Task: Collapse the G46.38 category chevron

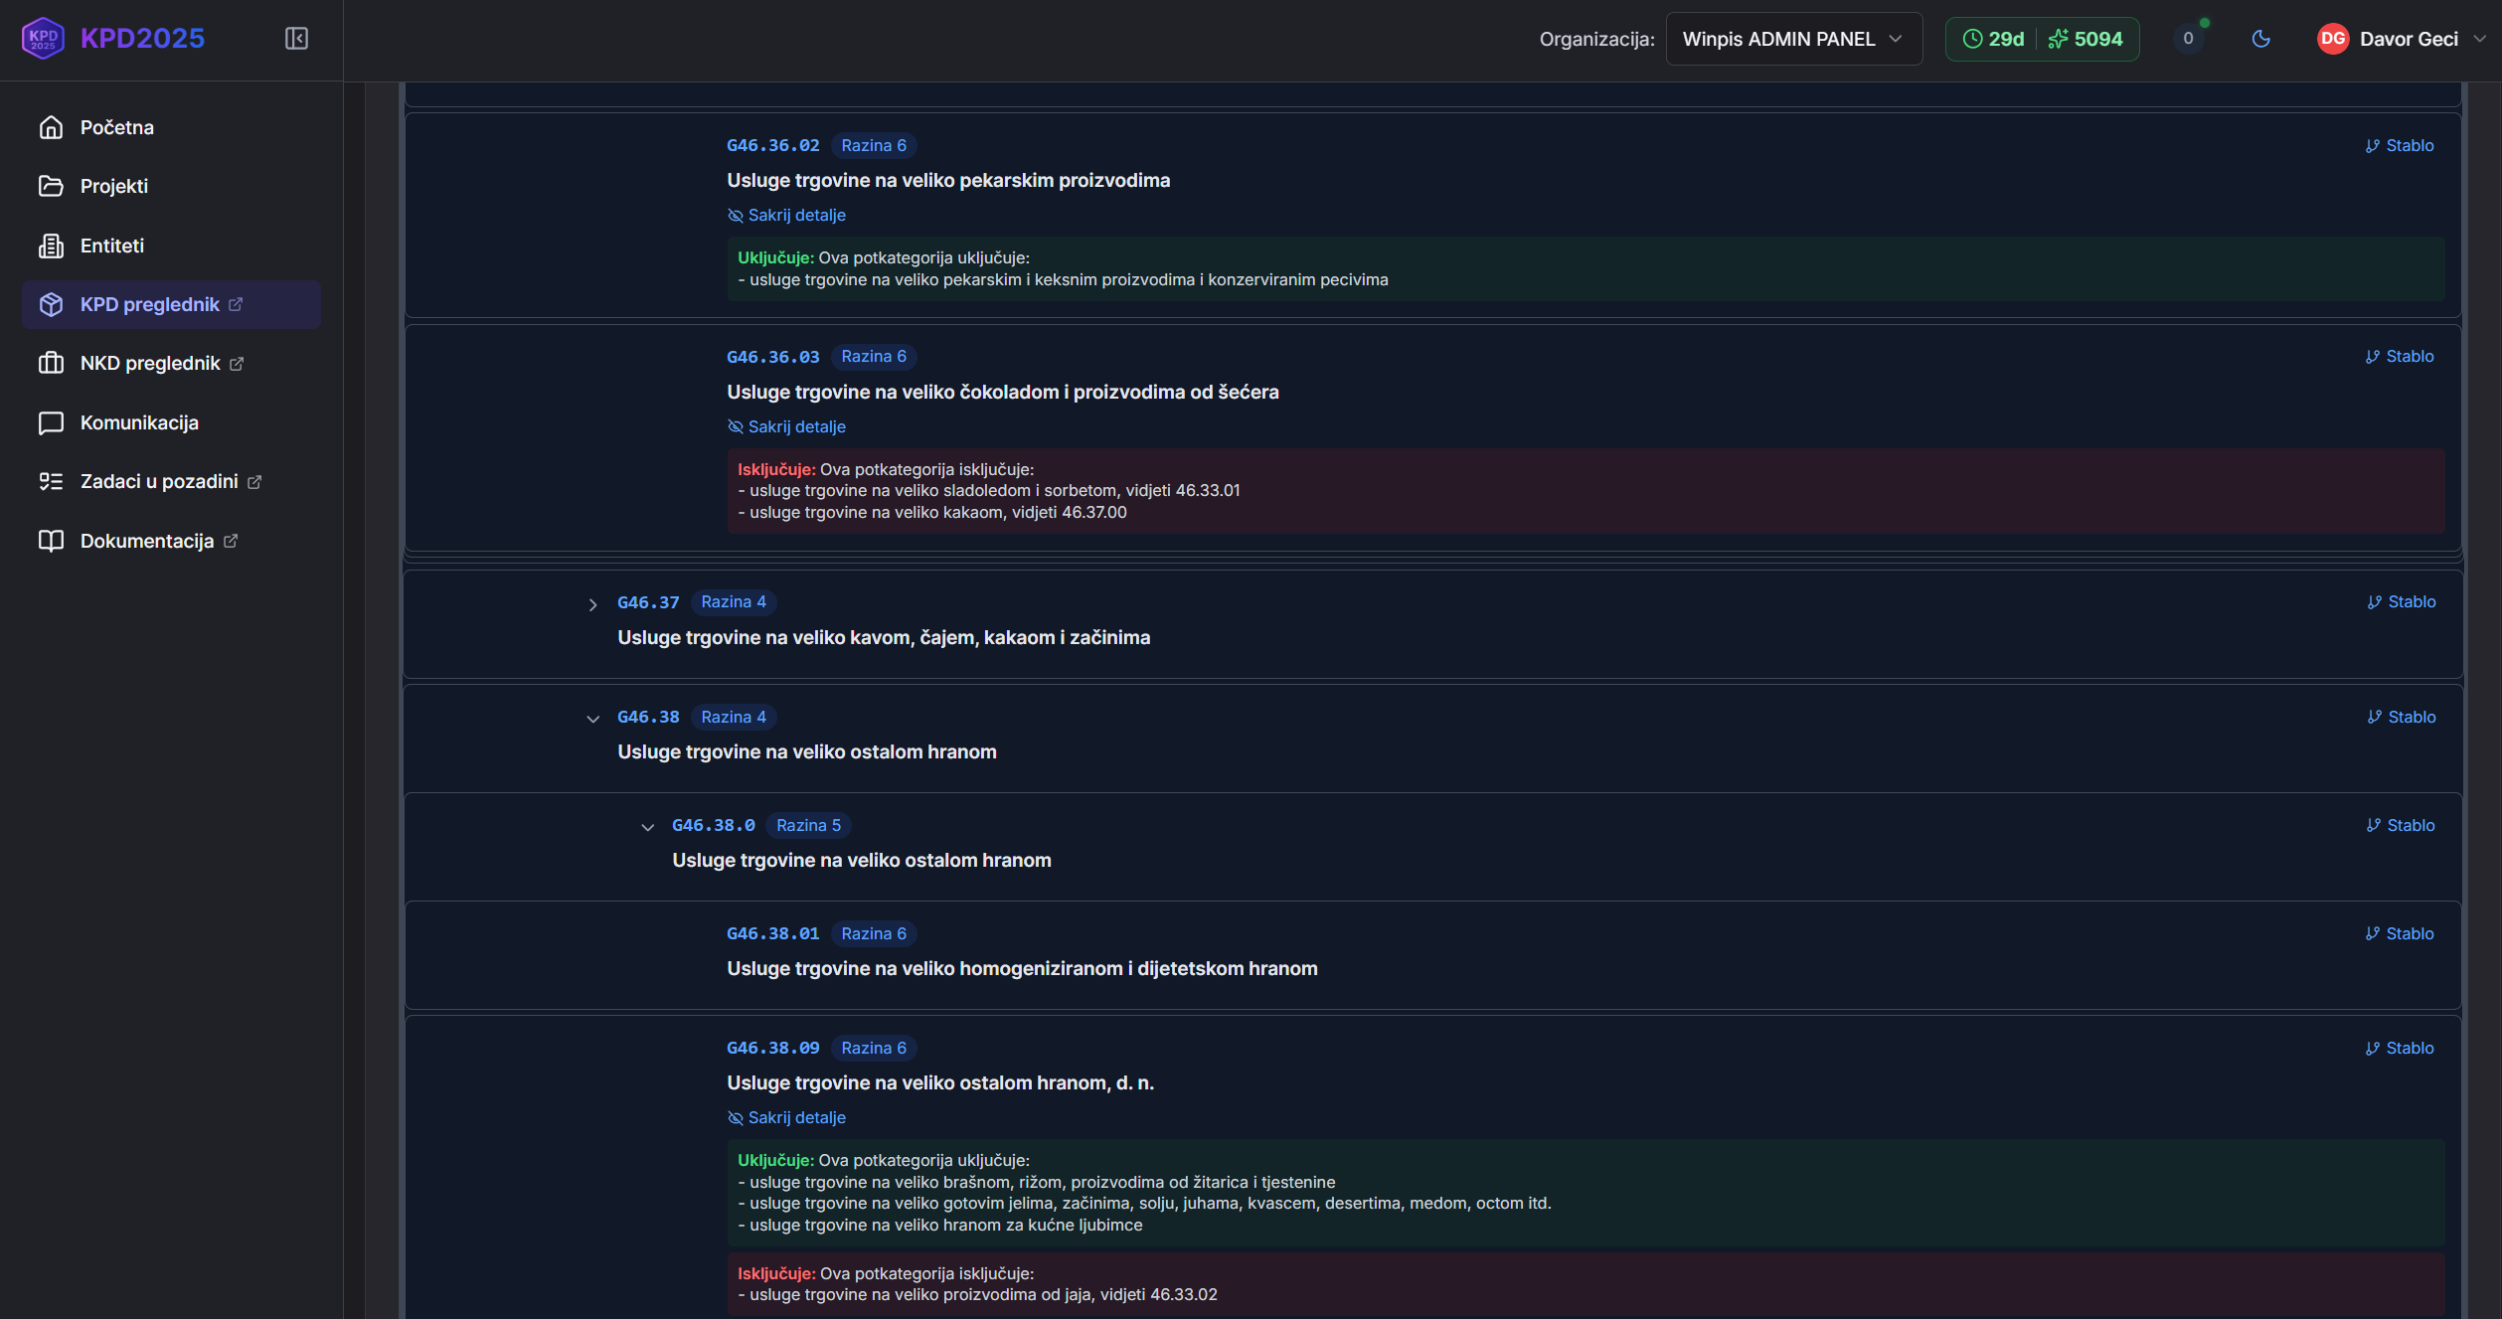Action: point(592,719)
